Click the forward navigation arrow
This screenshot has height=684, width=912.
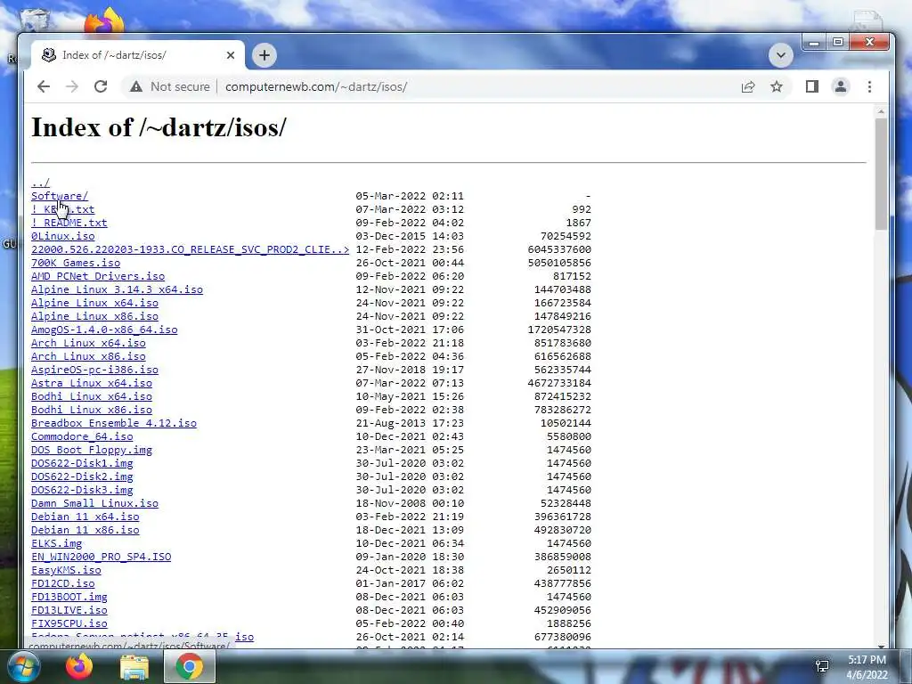coord(72,86)
